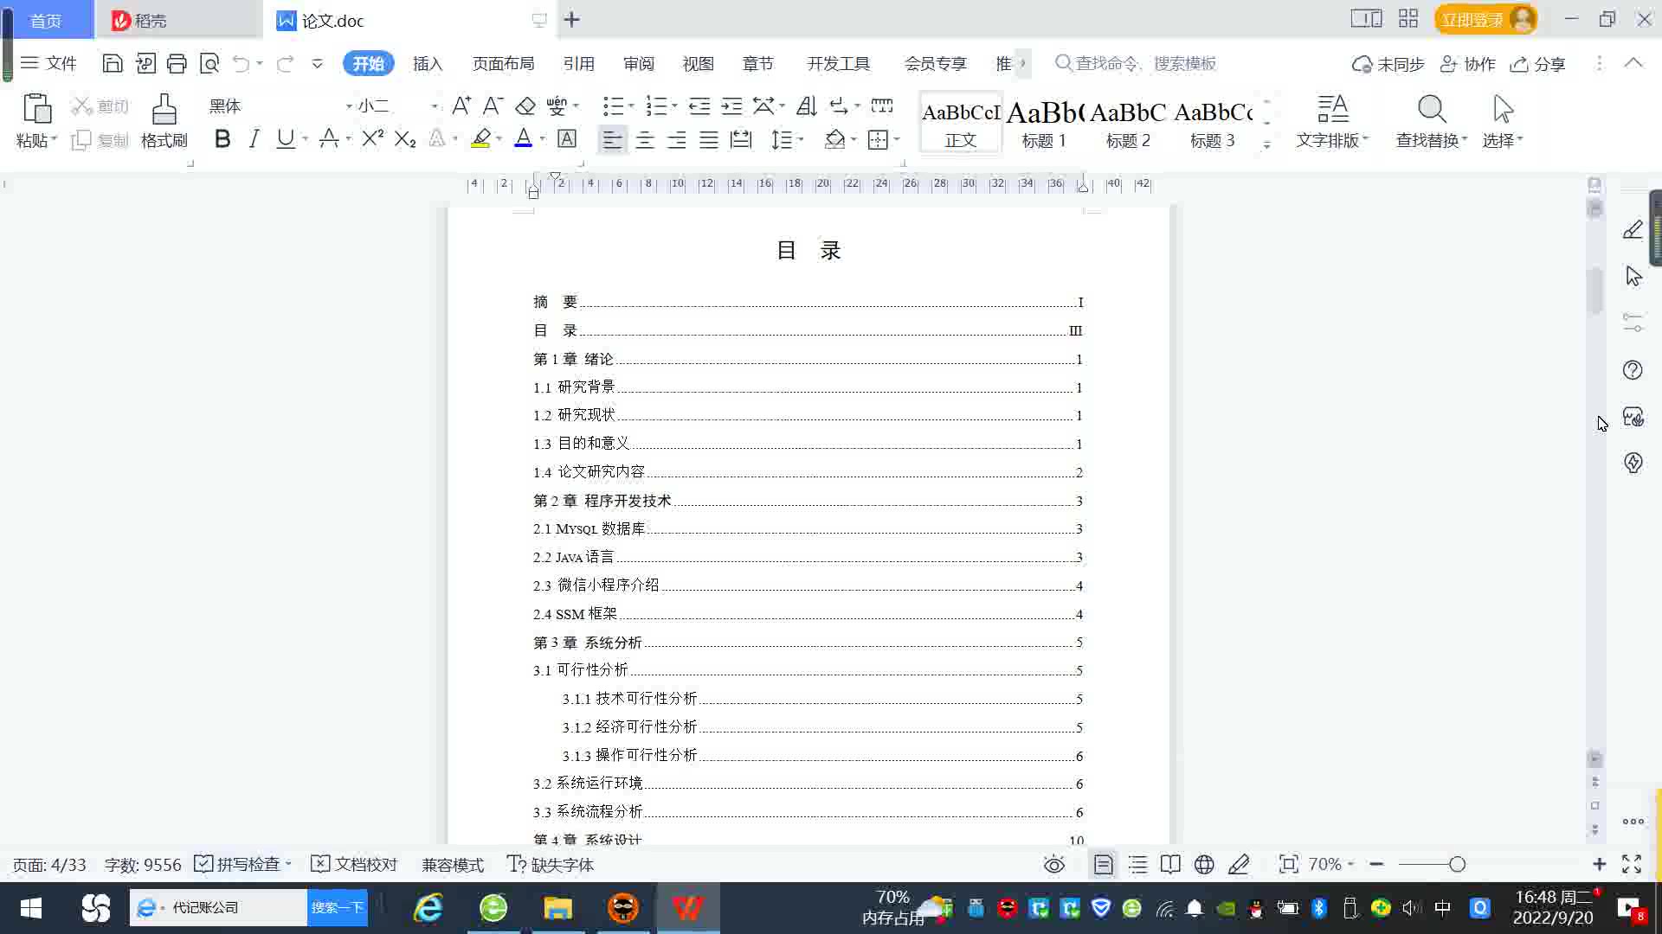Click 立即登录 login button
The image size is (1662, 934).
point(1486,19)
